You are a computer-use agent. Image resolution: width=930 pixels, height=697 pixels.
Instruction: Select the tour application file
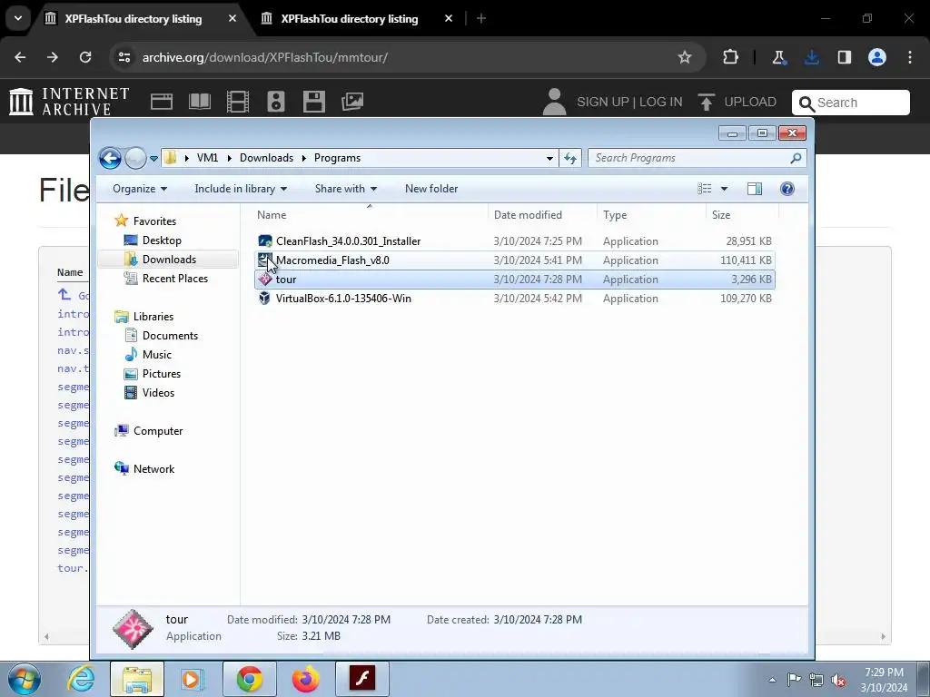[514, 280]
